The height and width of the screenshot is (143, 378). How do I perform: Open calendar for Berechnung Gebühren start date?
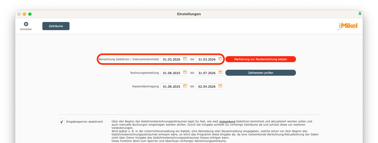[185, 59]
